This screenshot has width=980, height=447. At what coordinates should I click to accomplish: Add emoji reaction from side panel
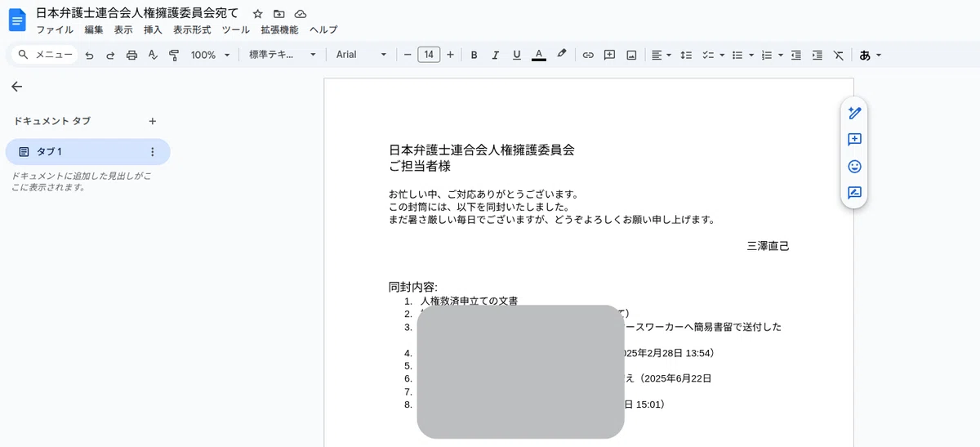pos(854,167)
